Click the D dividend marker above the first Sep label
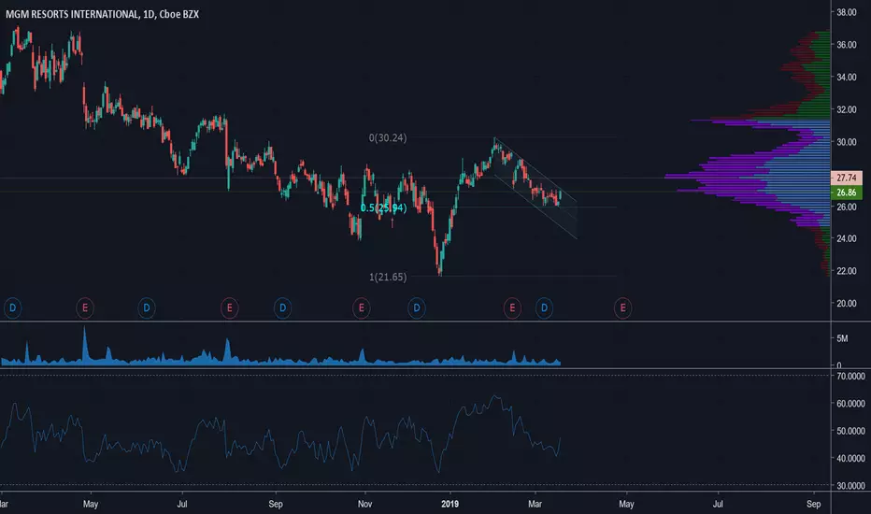871x514 pixels. [x=283, y=307]
